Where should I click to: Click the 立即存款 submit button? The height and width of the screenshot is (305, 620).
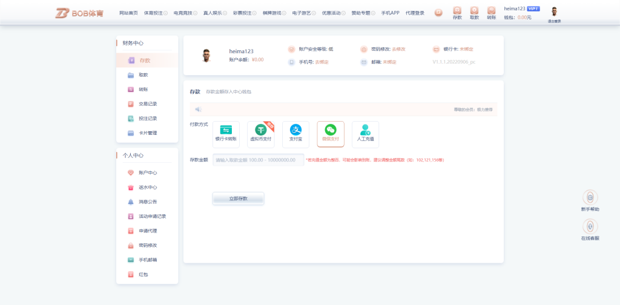point(238,198)
